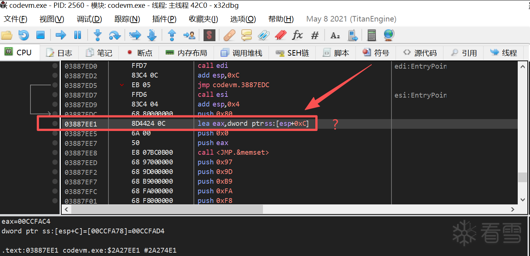530x256 pixels.
Task: Run the program with arrow icon
Action: [61, 35]
